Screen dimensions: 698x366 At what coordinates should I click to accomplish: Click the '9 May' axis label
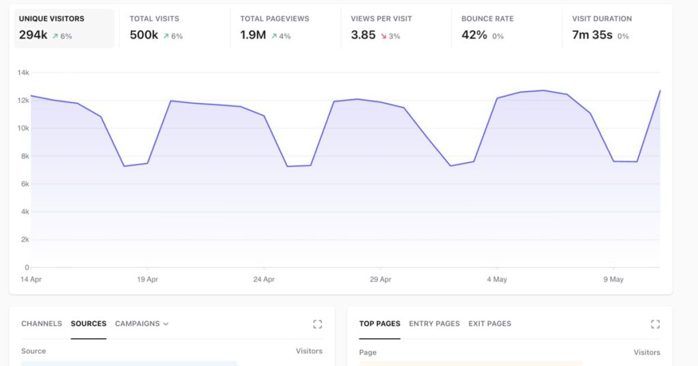point(613,280)
